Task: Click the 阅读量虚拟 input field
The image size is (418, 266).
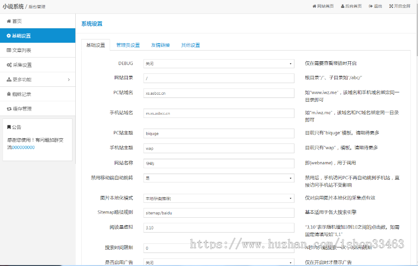Action: (x=219, y=227)
